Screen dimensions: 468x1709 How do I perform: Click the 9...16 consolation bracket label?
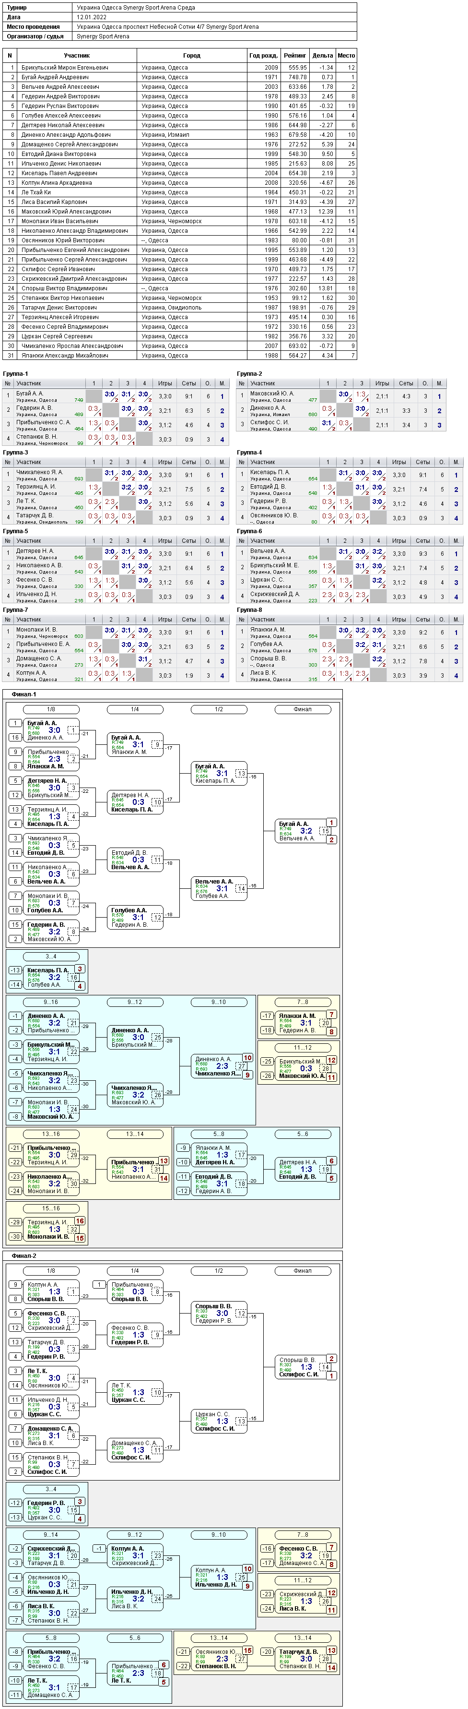coord(51,1002)
